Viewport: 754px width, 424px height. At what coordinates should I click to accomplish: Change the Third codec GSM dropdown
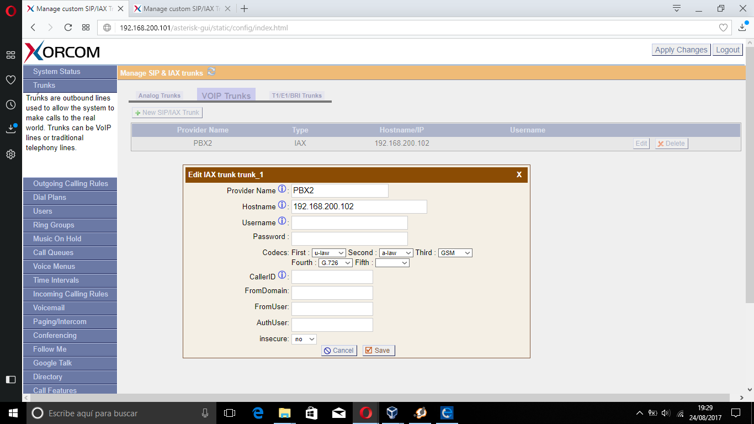(455, 252)
